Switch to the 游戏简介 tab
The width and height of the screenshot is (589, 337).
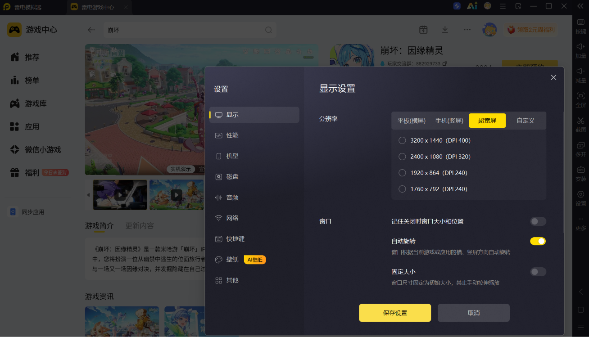coord(100,225)
